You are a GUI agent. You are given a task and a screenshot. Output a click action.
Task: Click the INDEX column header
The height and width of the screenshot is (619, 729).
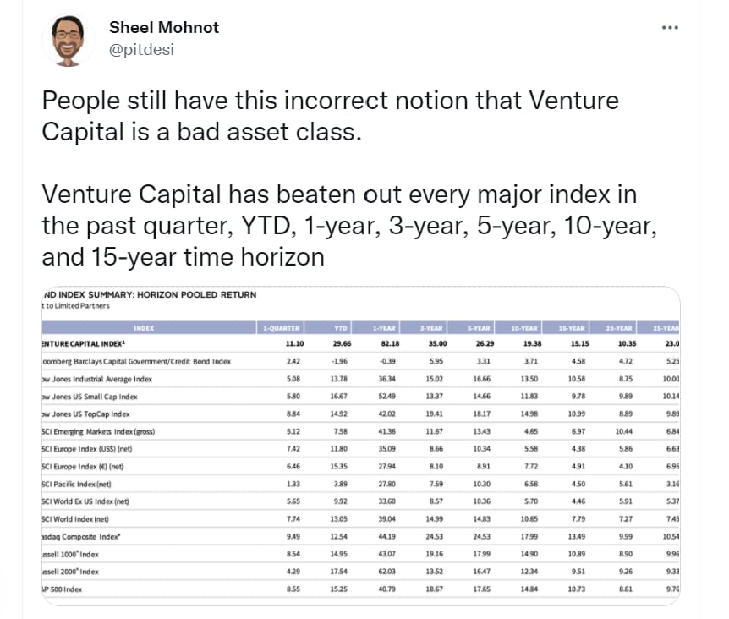[x=144, y=327]
